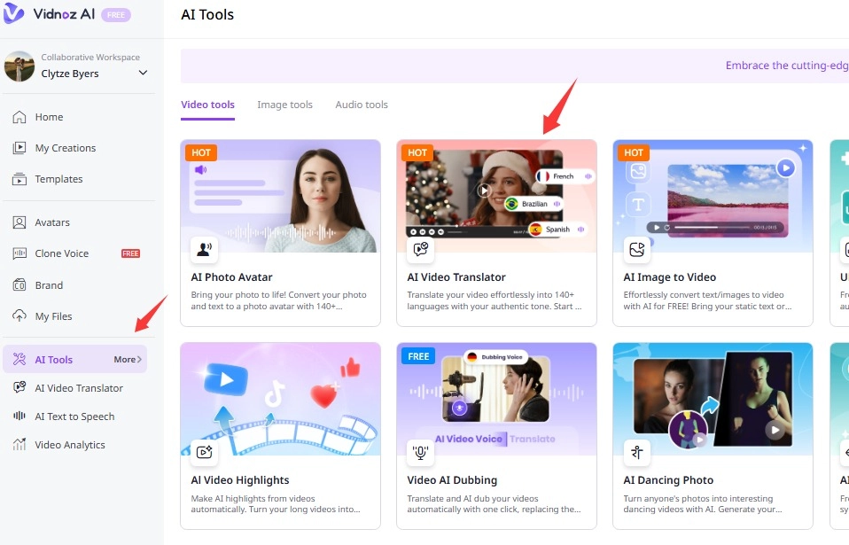Viewport: 849px width, 545px height.
Task: Open the AI Photo Avatar card thumbnail
Action: click(x=280, y=196)
